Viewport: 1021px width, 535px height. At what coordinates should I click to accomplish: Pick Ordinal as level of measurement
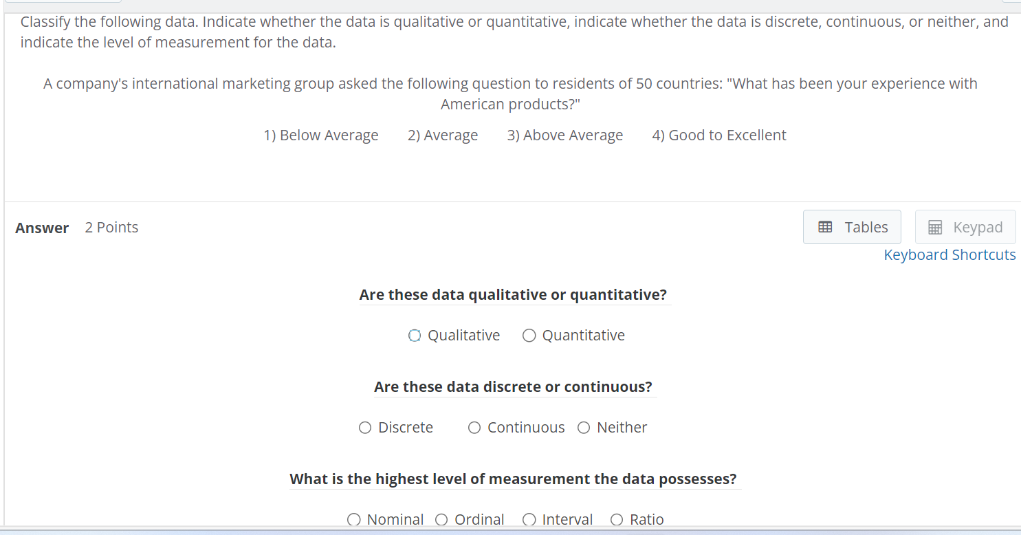coord(441,519)
